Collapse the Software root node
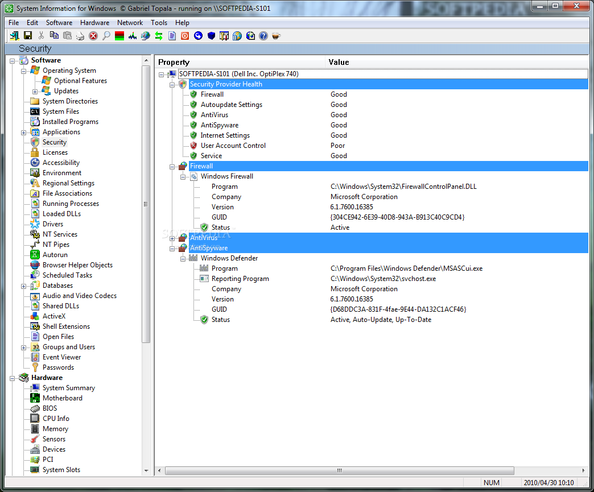This screenshot has width=594, height=492. [12, 61]
